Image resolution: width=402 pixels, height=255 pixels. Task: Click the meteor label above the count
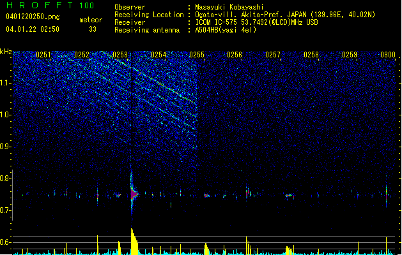coord(91,20)
